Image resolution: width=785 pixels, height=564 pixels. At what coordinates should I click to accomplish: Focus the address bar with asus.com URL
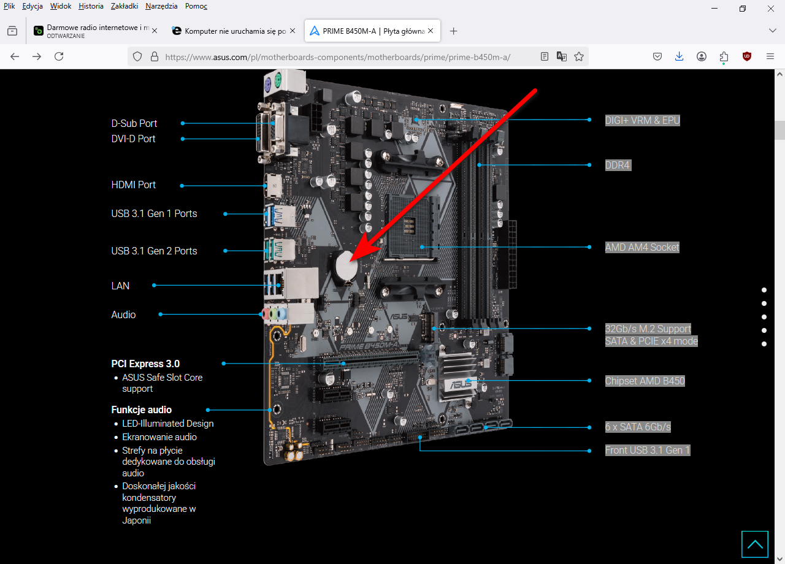point(337,56)
